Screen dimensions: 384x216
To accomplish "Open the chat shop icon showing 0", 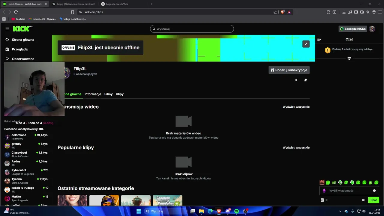I will [x=324, y=200].
